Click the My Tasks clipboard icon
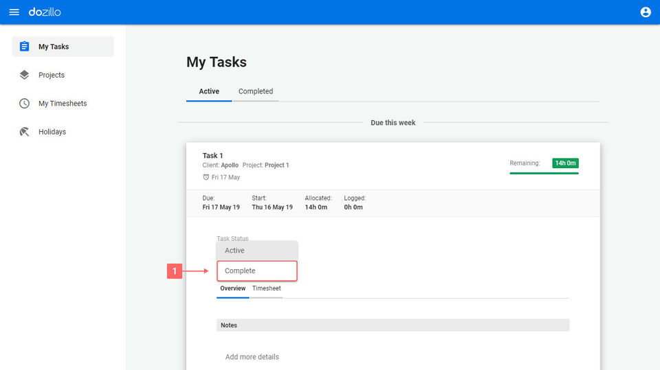660x370 pixels. tap(25, 47)
